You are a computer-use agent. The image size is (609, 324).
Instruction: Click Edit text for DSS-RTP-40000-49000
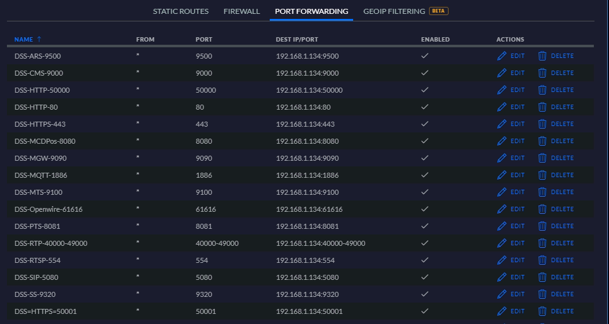517,243
